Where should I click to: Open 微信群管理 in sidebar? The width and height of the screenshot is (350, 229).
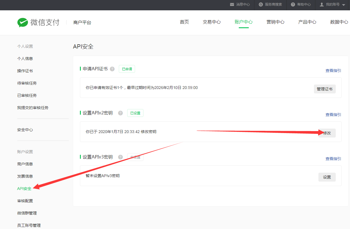(x=27, y=213)
